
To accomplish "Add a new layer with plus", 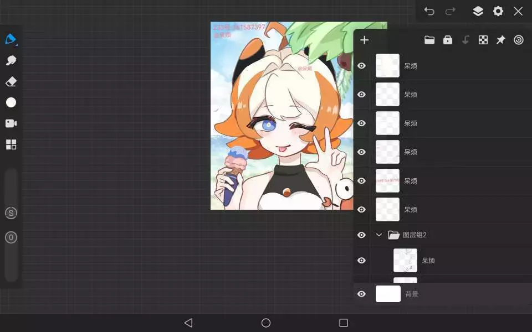I will click(x=365, y=40).
